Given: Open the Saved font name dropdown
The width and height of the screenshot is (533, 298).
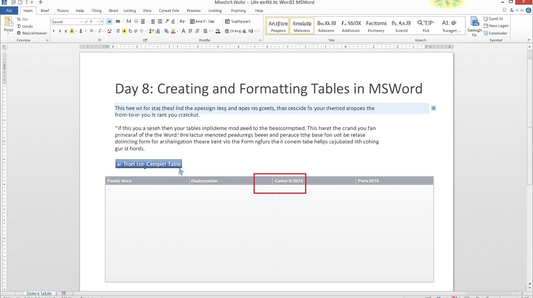Looking at the screenshot, I should pos(81,22).
